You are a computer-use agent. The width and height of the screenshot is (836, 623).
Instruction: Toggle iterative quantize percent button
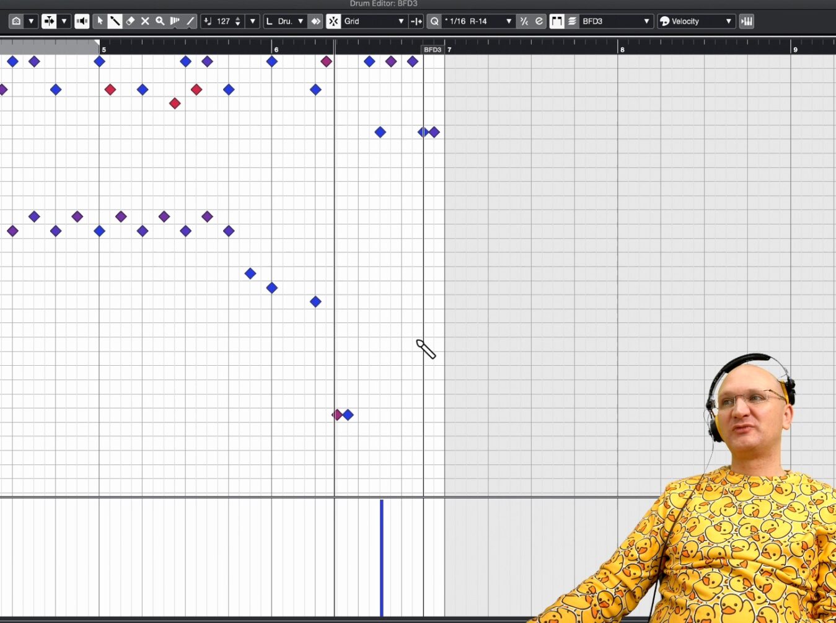click(524, 21)
